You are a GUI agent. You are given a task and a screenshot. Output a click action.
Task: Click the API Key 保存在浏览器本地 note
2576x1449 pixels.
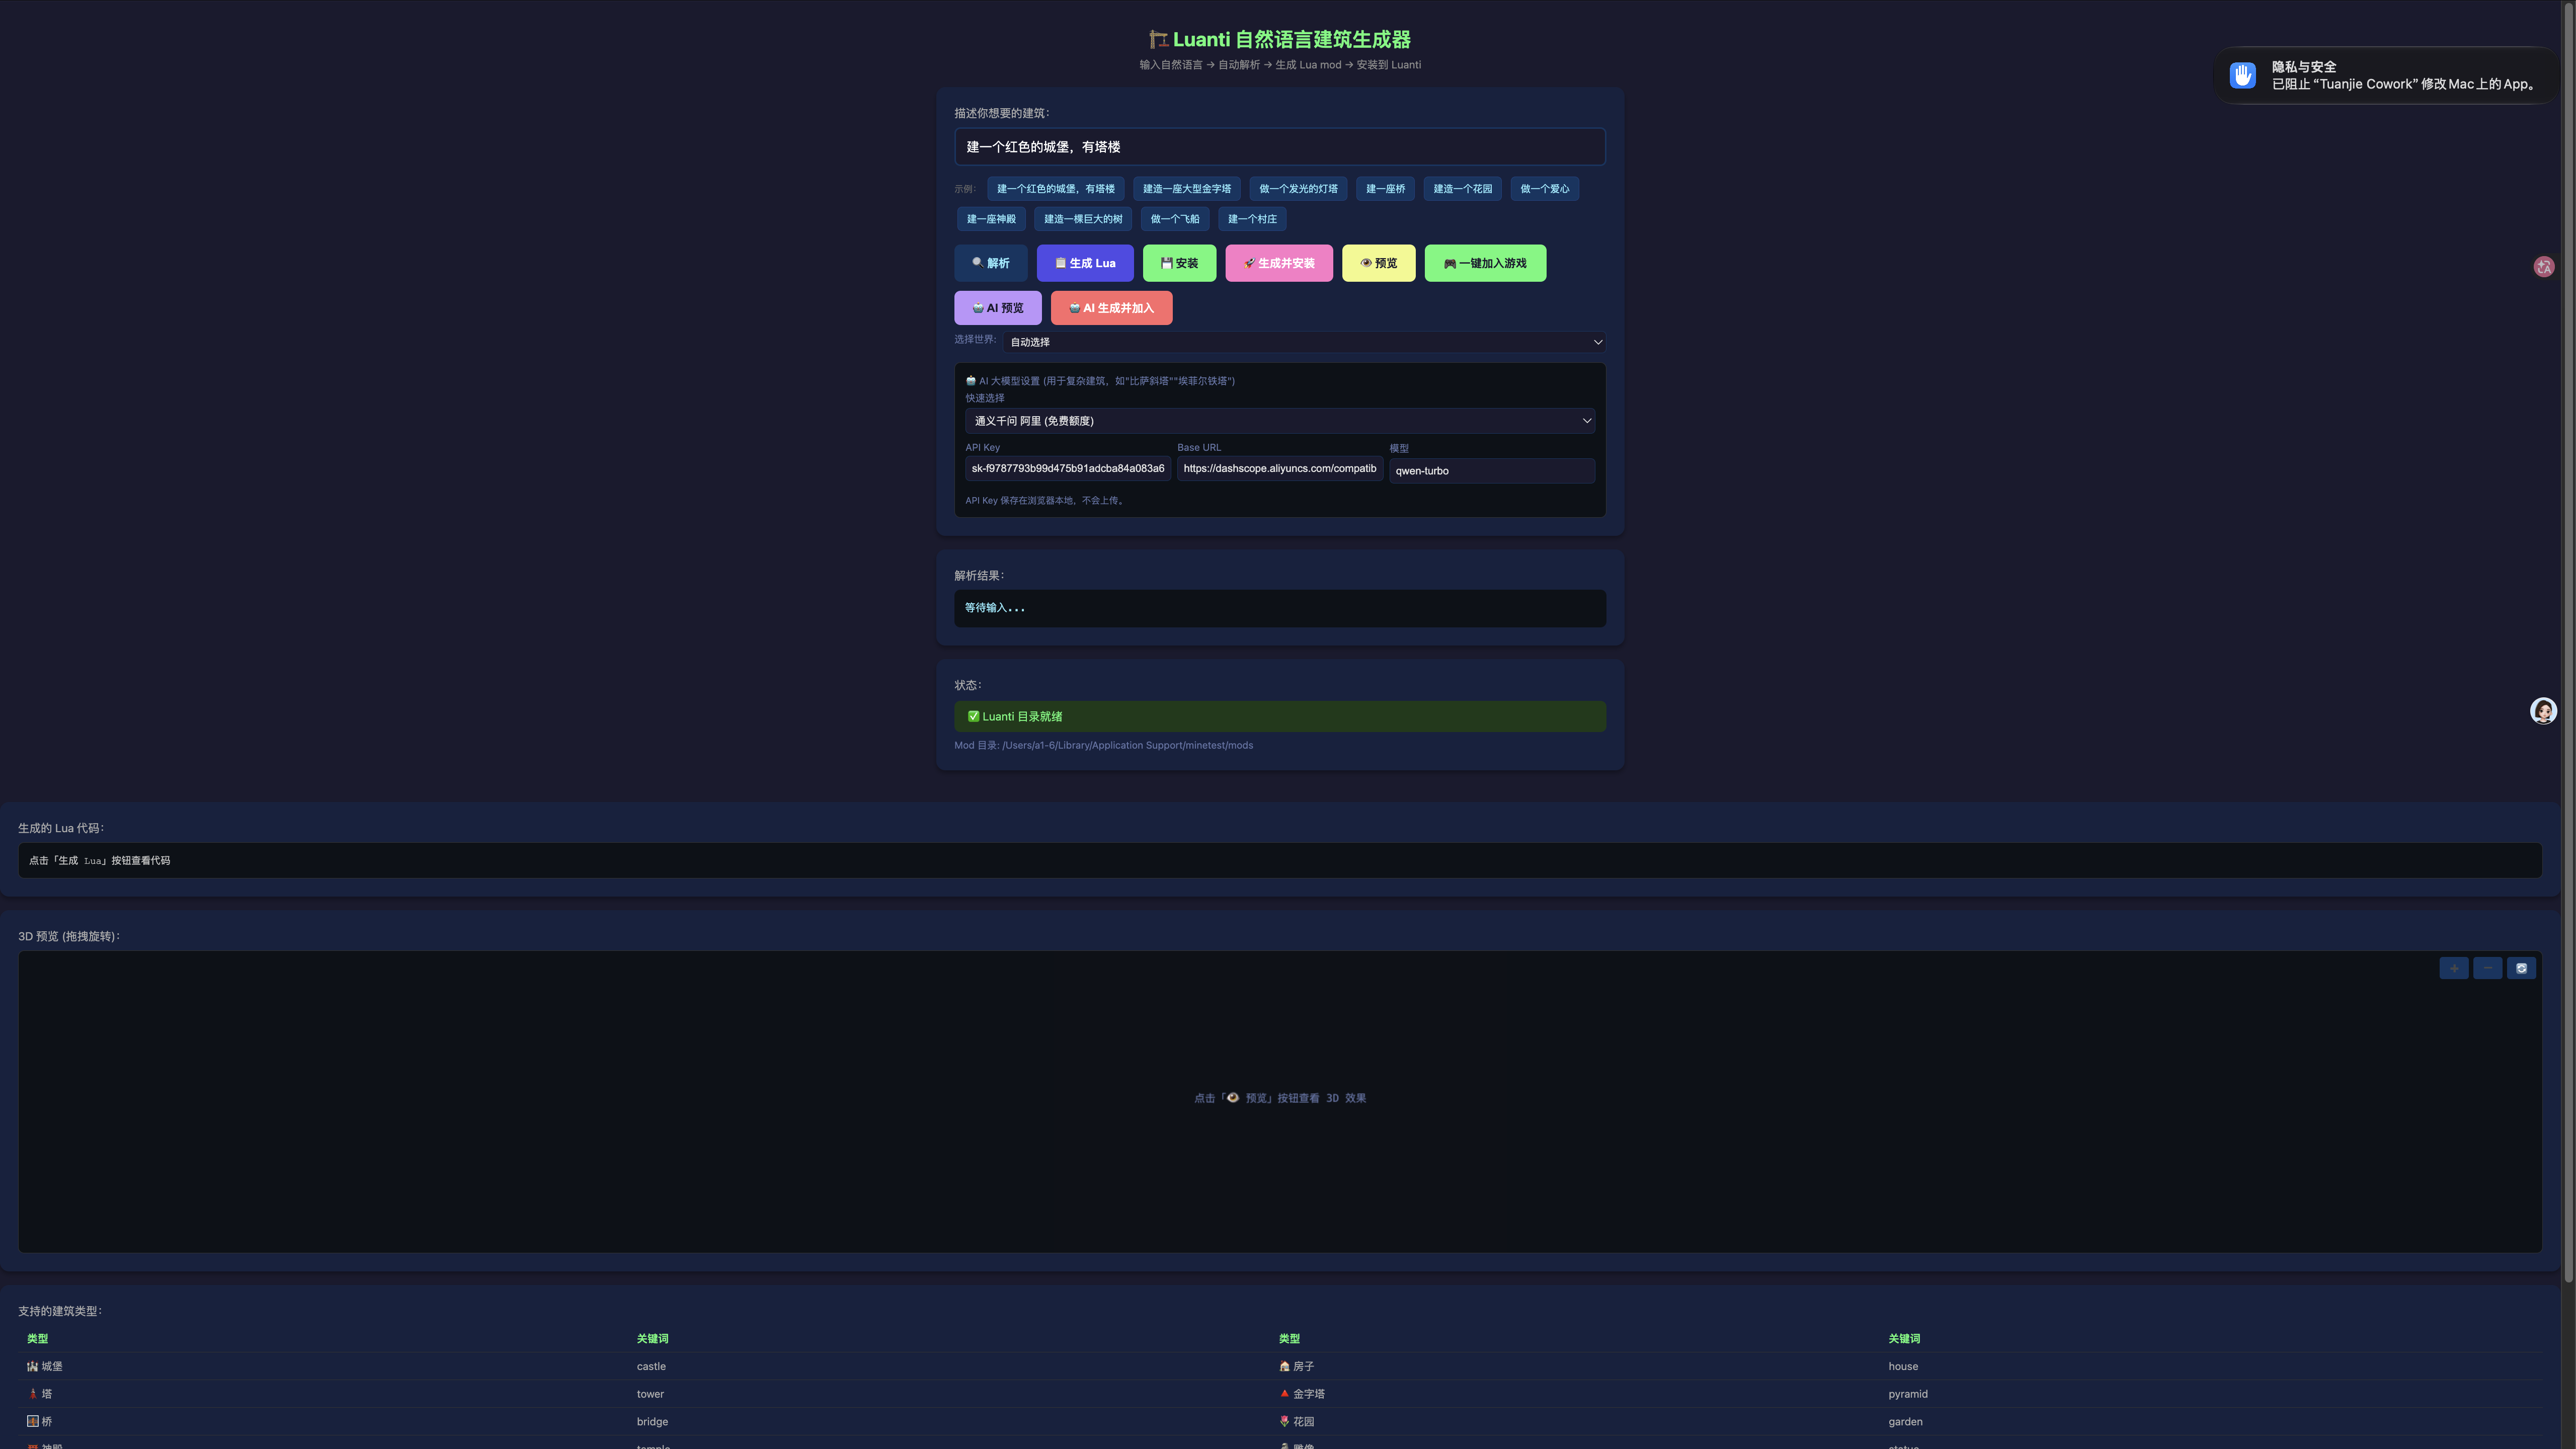(x=1045, y=501)
